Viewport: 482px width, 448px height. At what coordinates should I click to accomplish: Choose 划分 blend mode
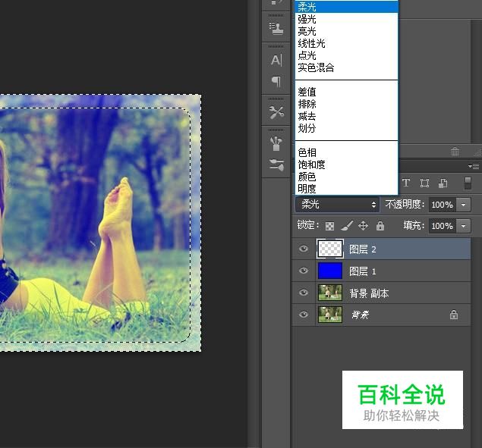click(346, 128)
